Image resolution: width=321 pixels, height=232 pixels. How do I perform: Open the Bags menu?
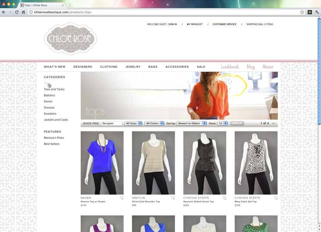pyautogui.click(x=153, y=67)
